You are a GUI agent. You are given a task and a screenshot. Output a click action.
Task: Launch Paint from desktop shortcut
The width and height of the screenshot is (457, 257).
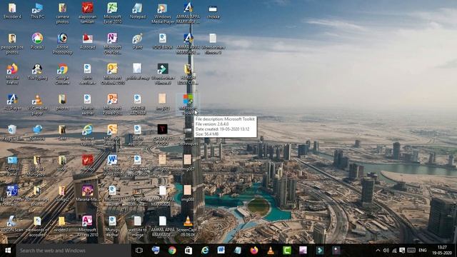click(x=138, y=41)
